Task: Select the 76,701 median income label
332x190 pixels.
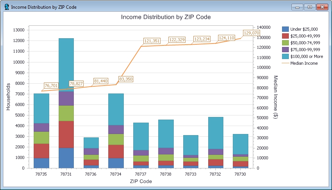Action: pyautogui.click(x=51, y=86)
